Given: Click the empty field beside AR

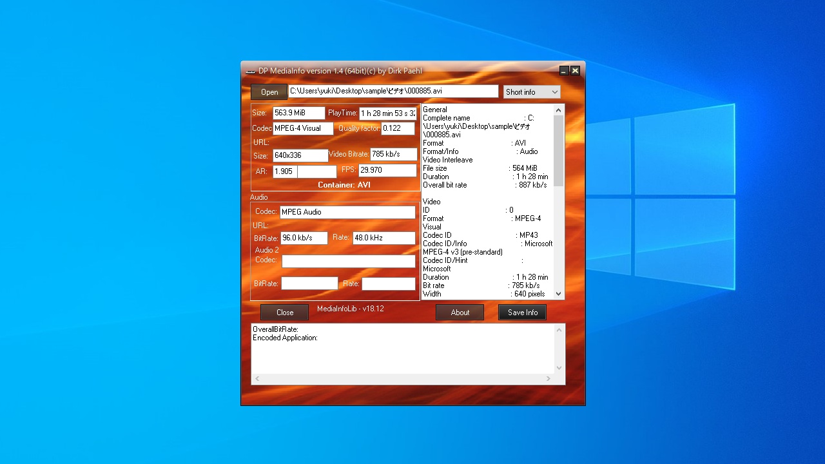Looking at the screenshot, I should [317, 171].
